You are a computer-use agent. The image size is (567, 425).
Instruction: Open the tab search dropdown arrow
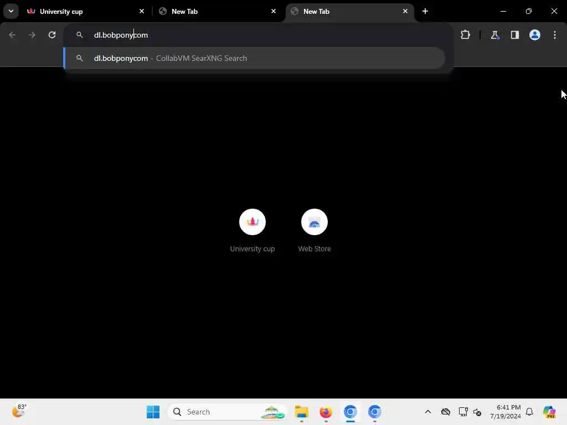[x=11, y=11]
